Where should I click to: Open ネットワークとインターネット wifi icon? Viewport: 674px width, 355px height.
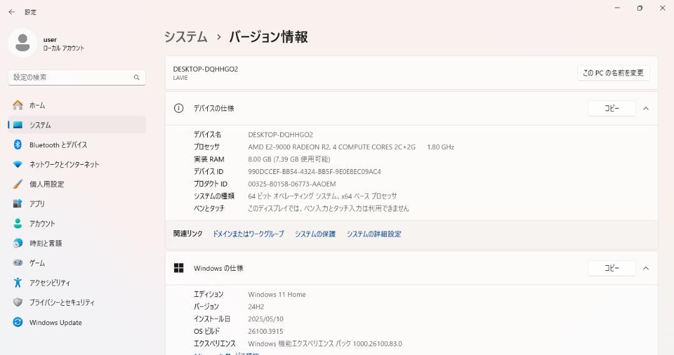coord(17,164)
